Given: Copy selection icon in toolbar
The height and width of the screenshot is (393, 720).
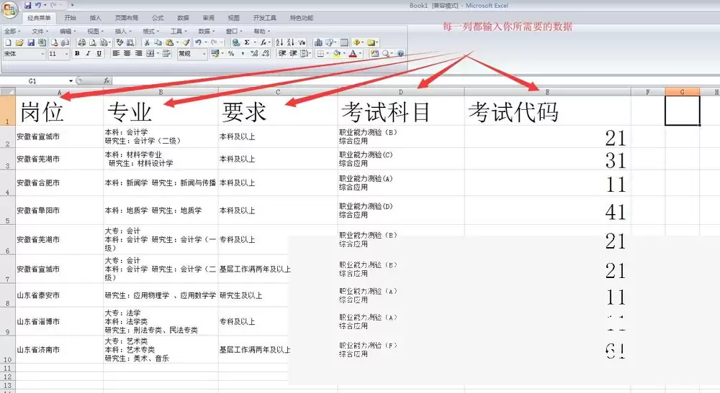Looking at the screenshot, I should tap(158, 42).
